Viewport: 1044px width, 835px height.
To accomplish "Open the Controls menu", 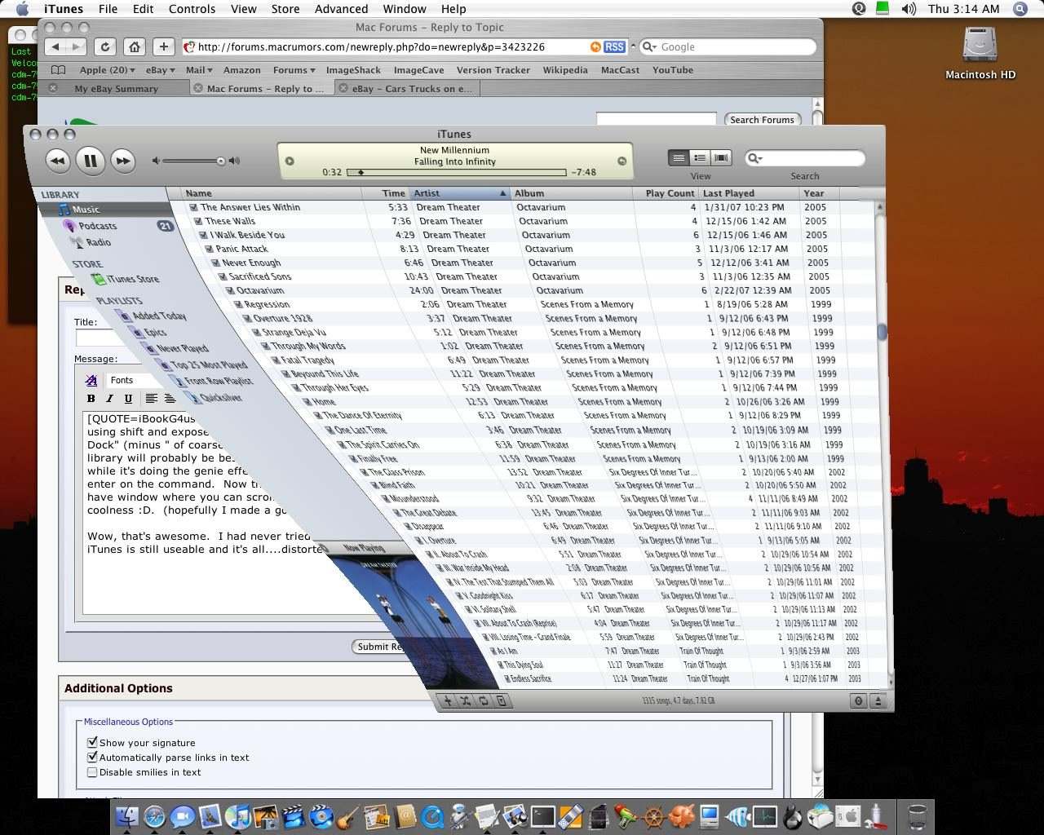I will (x=192, y=9).
